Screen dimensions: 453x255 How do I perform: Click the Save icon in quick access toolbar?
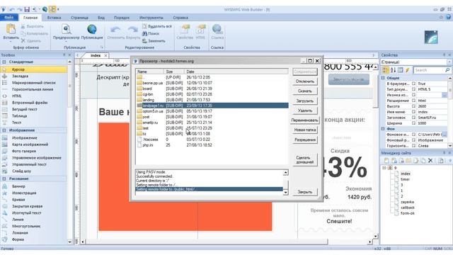click(27, 9)
